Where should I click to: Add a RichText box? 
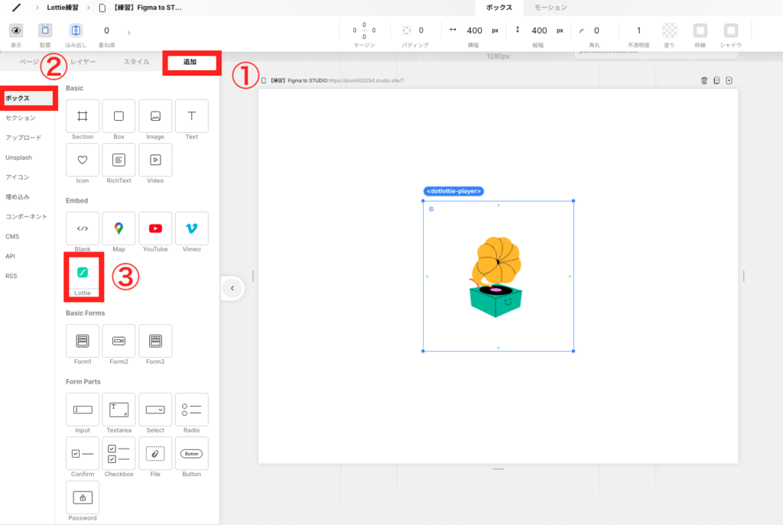pos(119,160)
